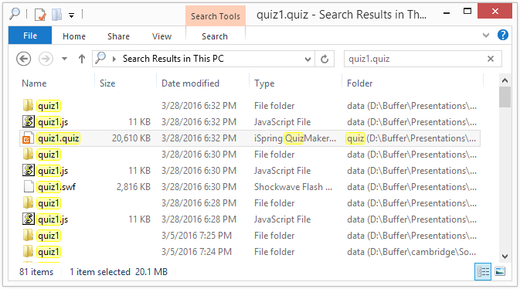Open Customize Quick Access Toolbar dropdown
Viewport: 520px width, 289px height.
[71, 15]
